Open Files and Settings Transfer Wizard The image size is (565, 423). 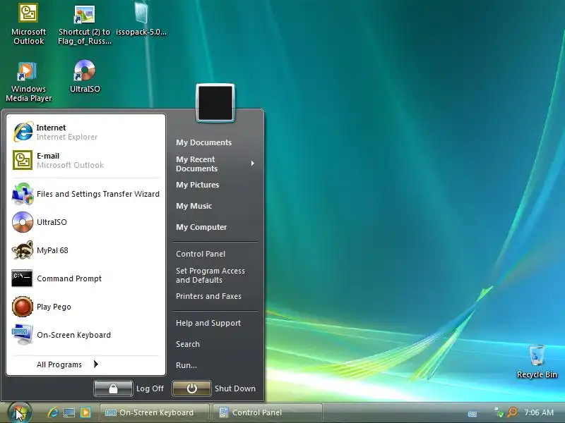(x=85, y=194)
